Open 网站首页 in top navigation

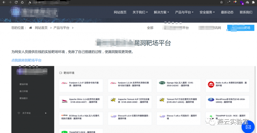point(120,12)
